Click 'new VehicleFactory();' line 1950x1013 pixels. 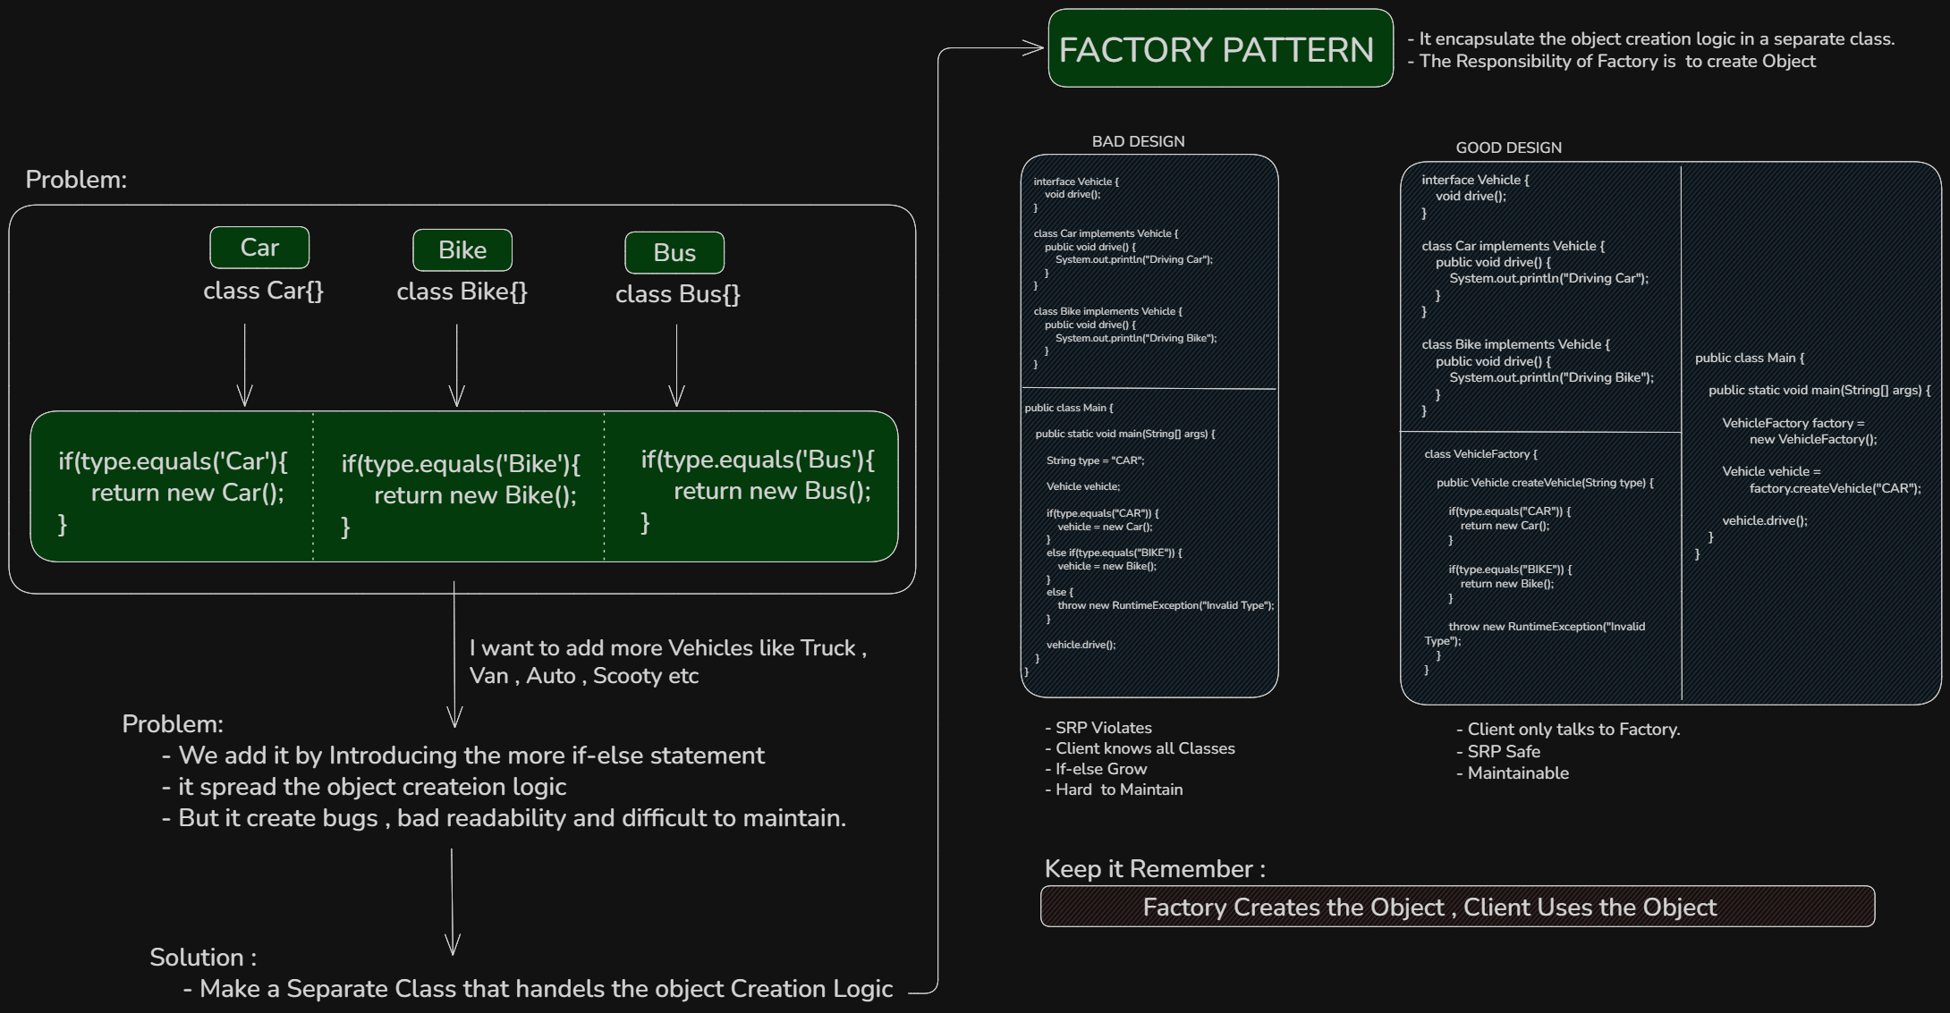(1813, 439)
